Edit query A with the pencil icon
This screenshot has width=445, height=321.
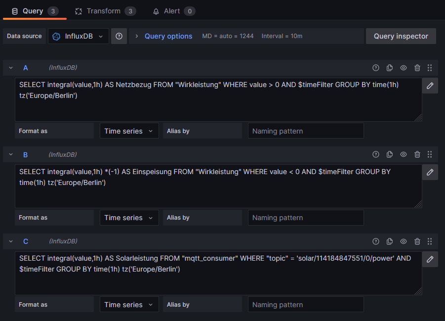click(430, 86)
